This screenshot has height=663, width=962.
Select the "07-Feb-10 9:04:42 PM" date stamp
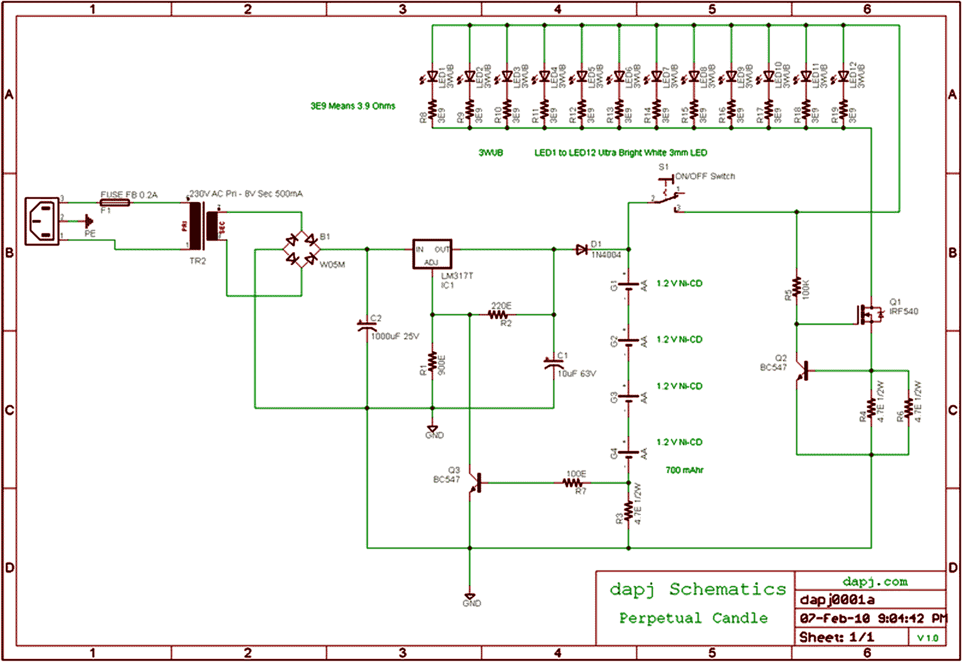coord(872,618)
